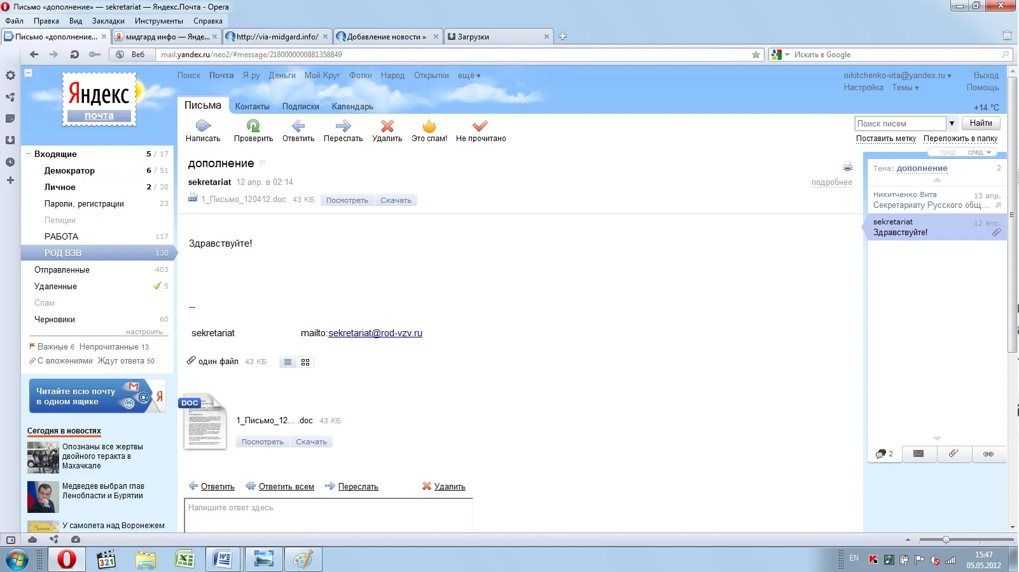Open the sekretariat@rod-vzv.ru mail link
1019x572 pixels.
point(375,333)
